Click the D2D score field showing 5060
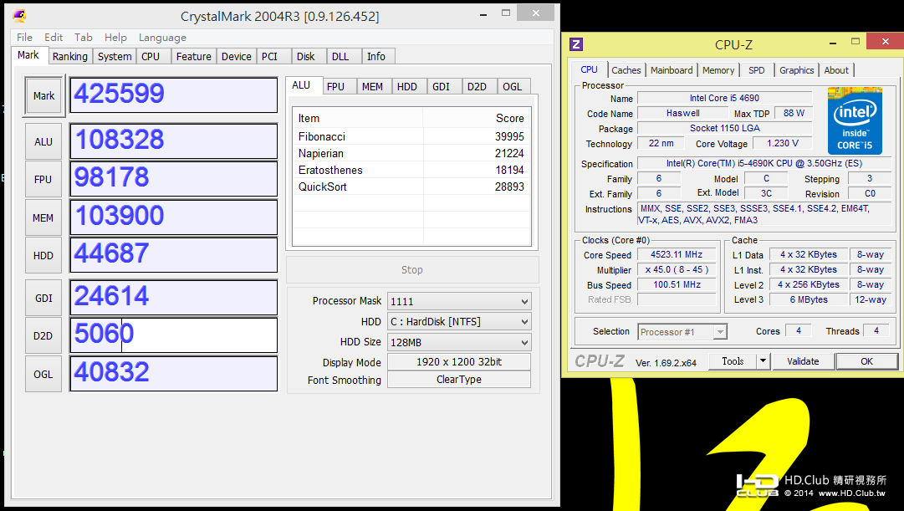The width and height of the screenshot is (904, 511). [174, 335]
